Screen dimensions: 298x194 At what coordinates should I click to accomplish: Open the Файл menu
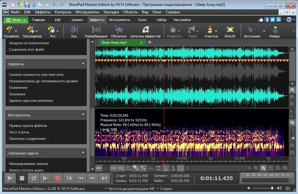point(15,12)
